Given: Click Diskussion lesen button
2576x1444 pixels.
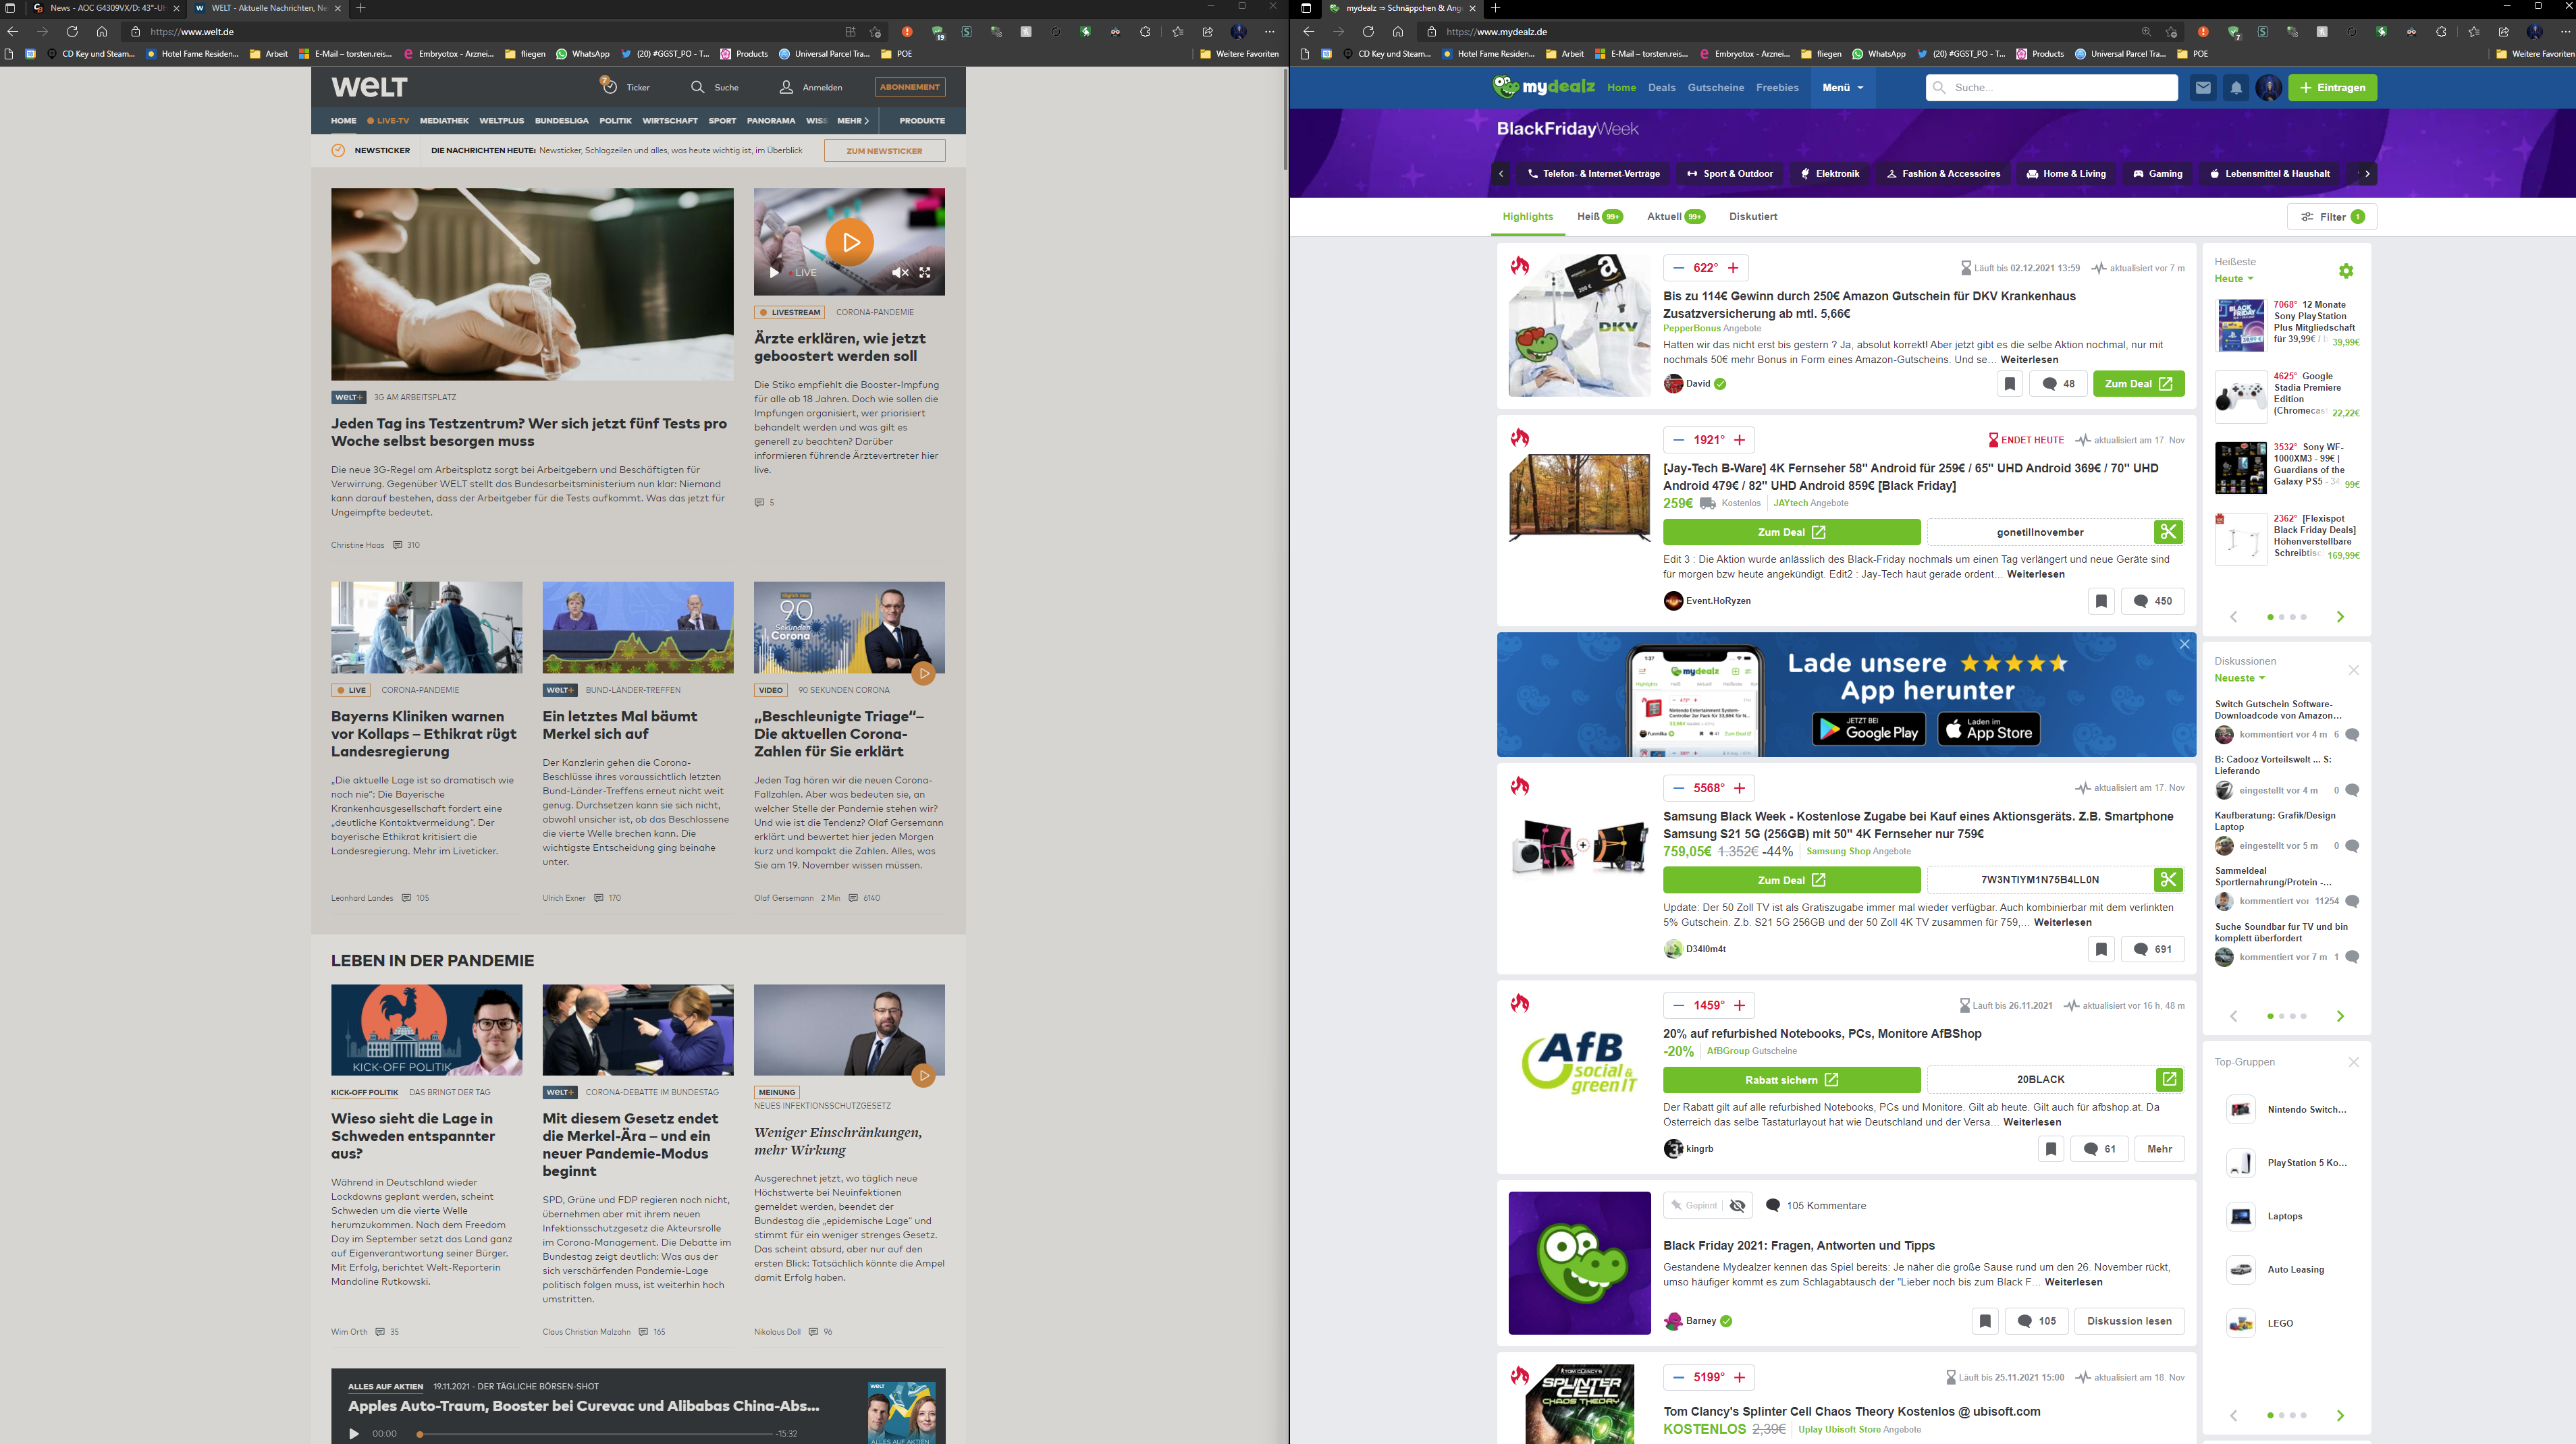Looking at the screenshot, I should [2129, 1321].
